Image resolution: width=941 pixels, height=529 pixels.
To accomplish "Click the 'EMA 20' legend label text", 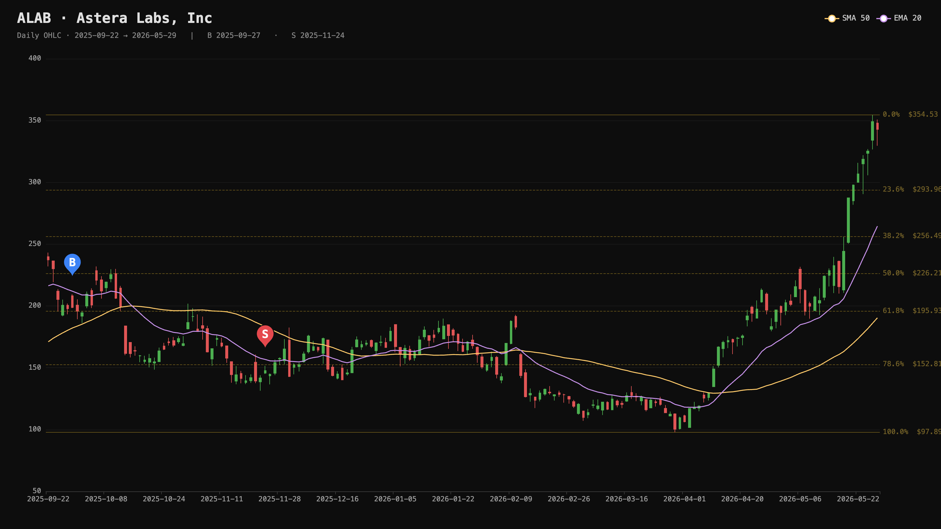I will 908,18.
